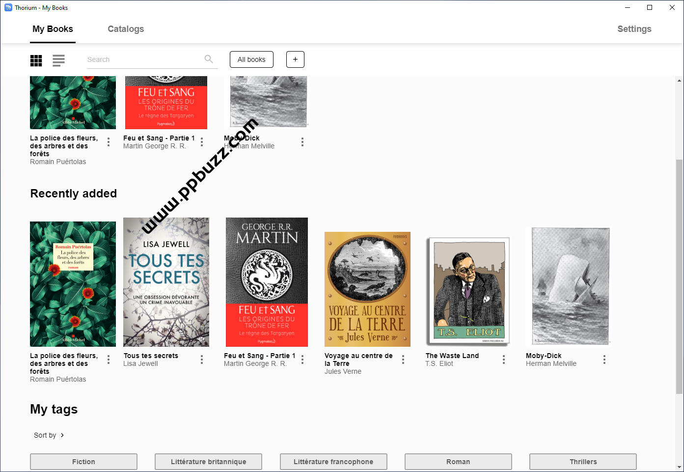Filter by the Roman tag
Viewport: 684px width, 472px height.
click(458, 462)
